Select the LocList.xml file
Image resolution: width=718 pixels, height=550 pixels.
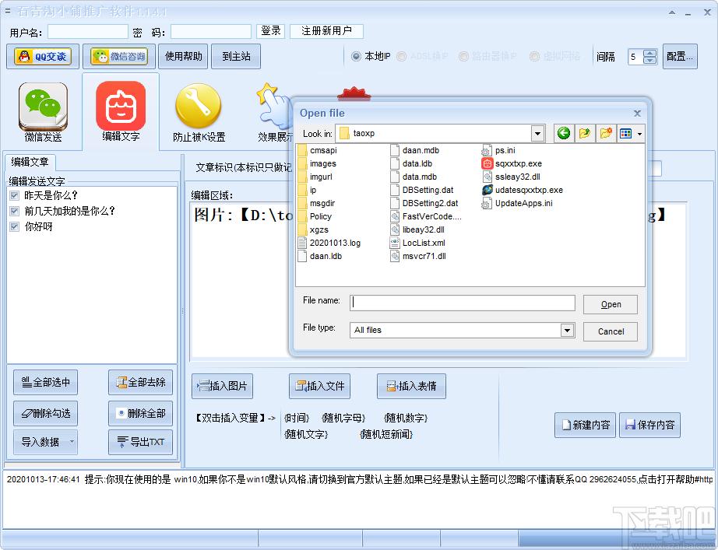pos(417,243)
